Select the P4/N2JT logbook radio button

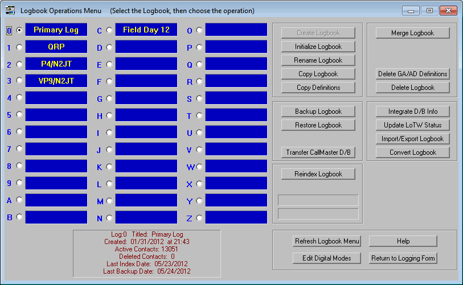20,64
